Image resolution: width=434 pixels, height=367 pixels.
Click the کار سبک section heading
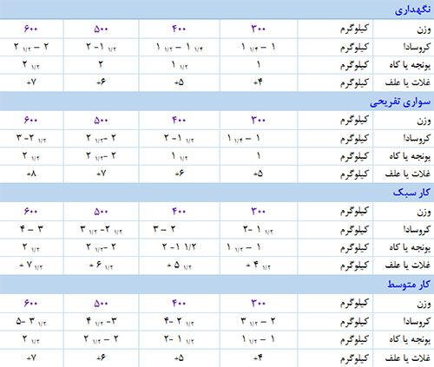click(x=411, y=193)
